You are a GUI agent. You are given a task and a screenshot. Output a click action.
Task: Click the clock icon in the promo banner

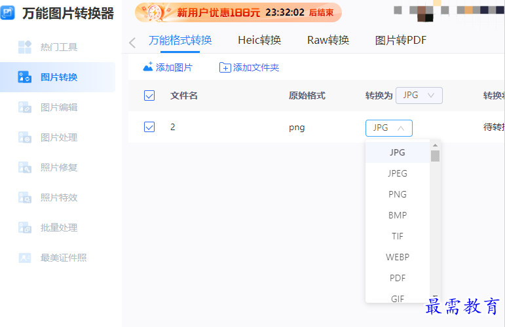coord(155,13)
